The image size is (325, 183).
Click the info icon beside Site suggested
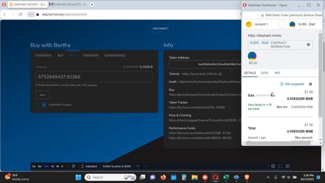[310, 84]
